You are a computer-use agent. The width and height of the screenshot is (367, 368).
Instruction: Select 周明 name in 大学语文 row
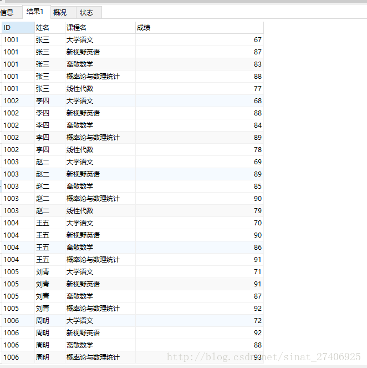50,321
